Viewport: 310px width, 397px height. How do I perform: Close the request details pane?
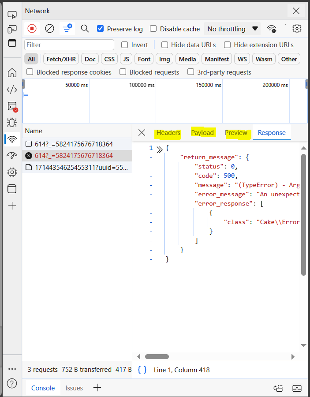coord(142,132)
